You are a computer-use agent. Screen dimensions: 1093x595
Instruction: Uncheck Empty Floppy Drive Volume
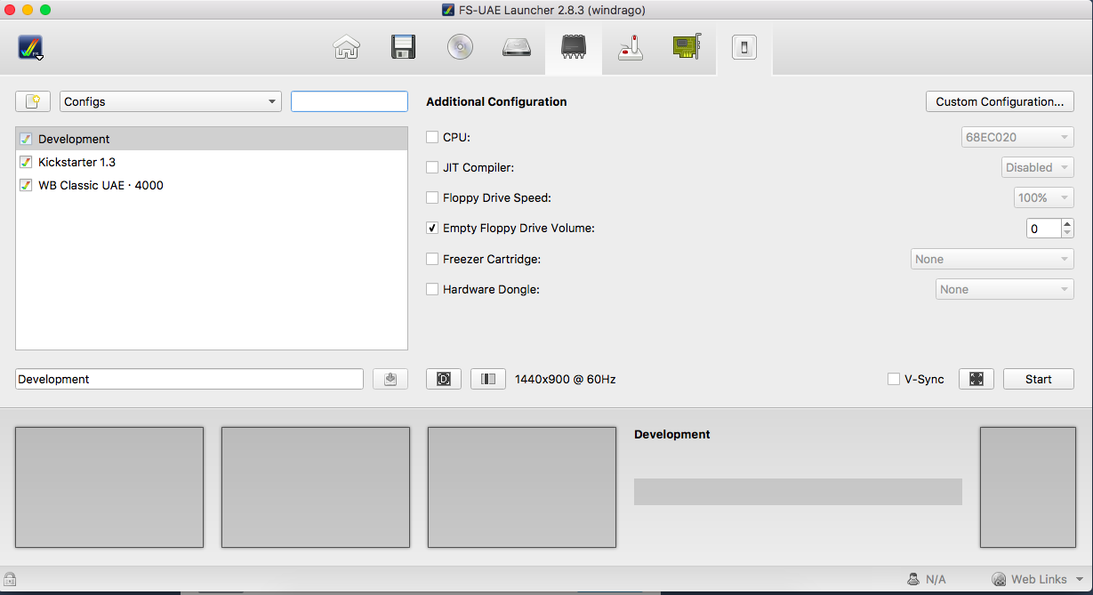pos(432,228)
